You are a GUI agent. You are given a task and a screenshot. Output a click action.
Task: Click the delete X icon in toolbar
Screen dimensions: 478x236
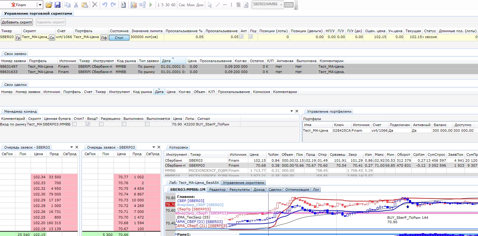pyautogui.click(x=94, y=5)
